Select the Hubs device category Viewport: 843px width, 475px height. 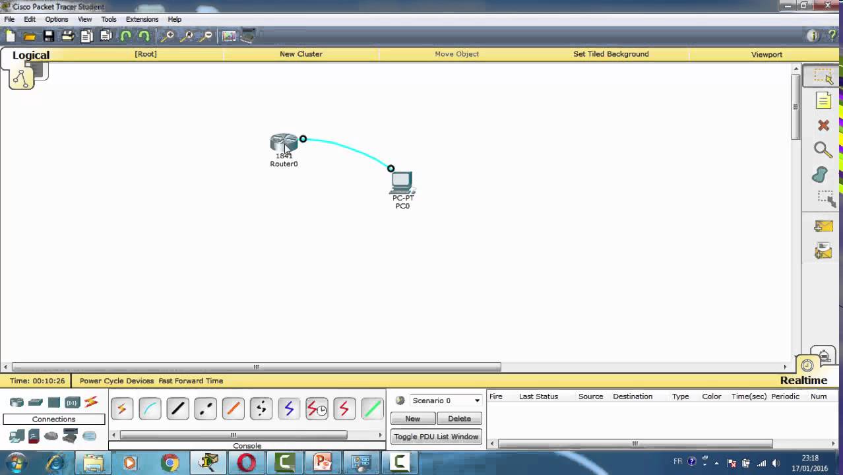pos(54,402)
